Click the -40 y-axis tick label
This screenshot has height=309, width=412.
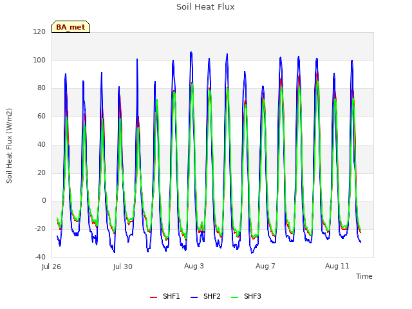click(40, 257)
